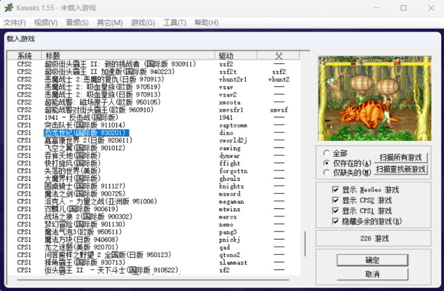
Task: Select 快打旋风(国际版) row
Action: (153, 163)
